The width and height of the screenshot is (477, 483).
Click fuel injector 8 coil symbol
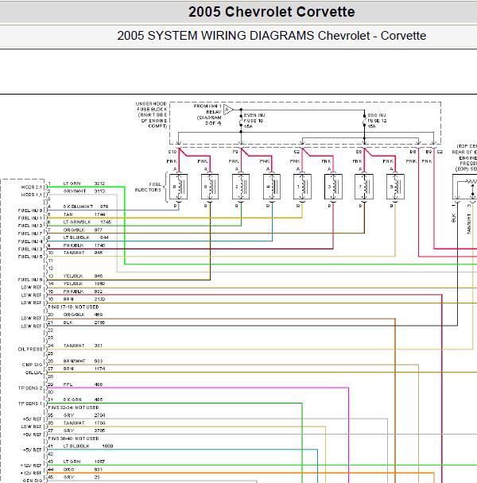(179, 187)
